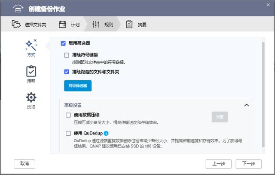Viewport: 275px width, 175px height.
Task: Click the 上一步 button
Action: coord(219,164)
